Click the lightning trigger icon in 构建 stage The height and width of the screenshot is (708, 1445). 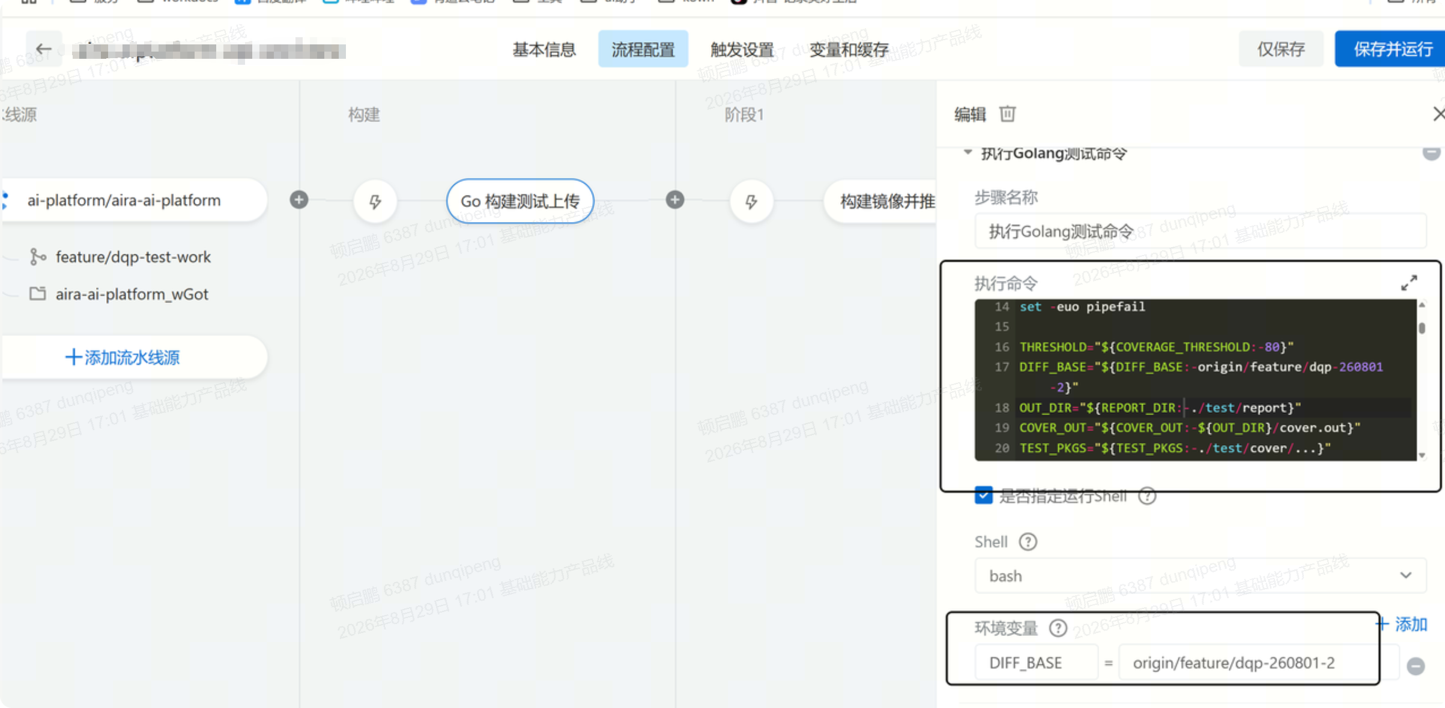tap(375, 201)
